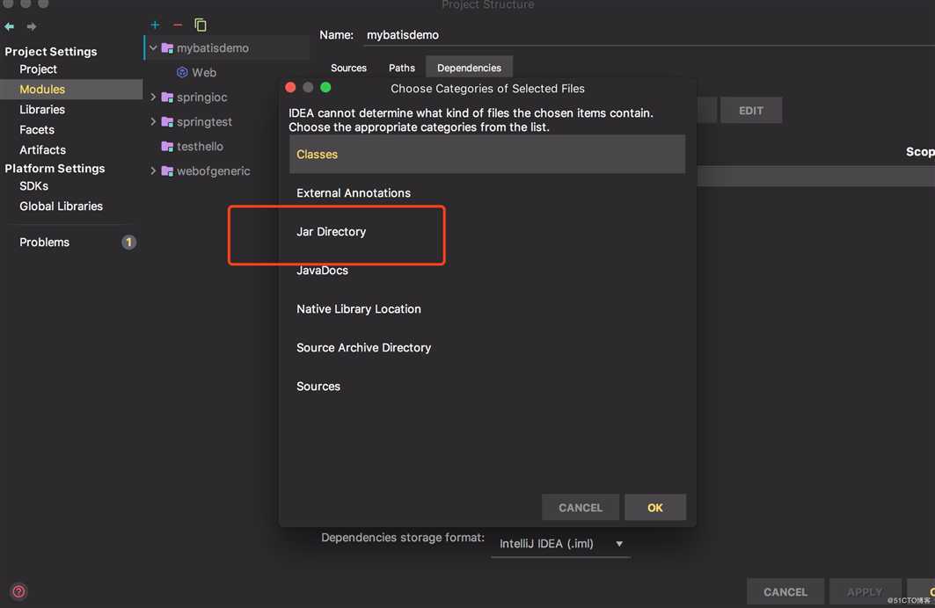The image size is (935, 608).
Task: Select the Jar Directory category
Action: coord(487,232)
